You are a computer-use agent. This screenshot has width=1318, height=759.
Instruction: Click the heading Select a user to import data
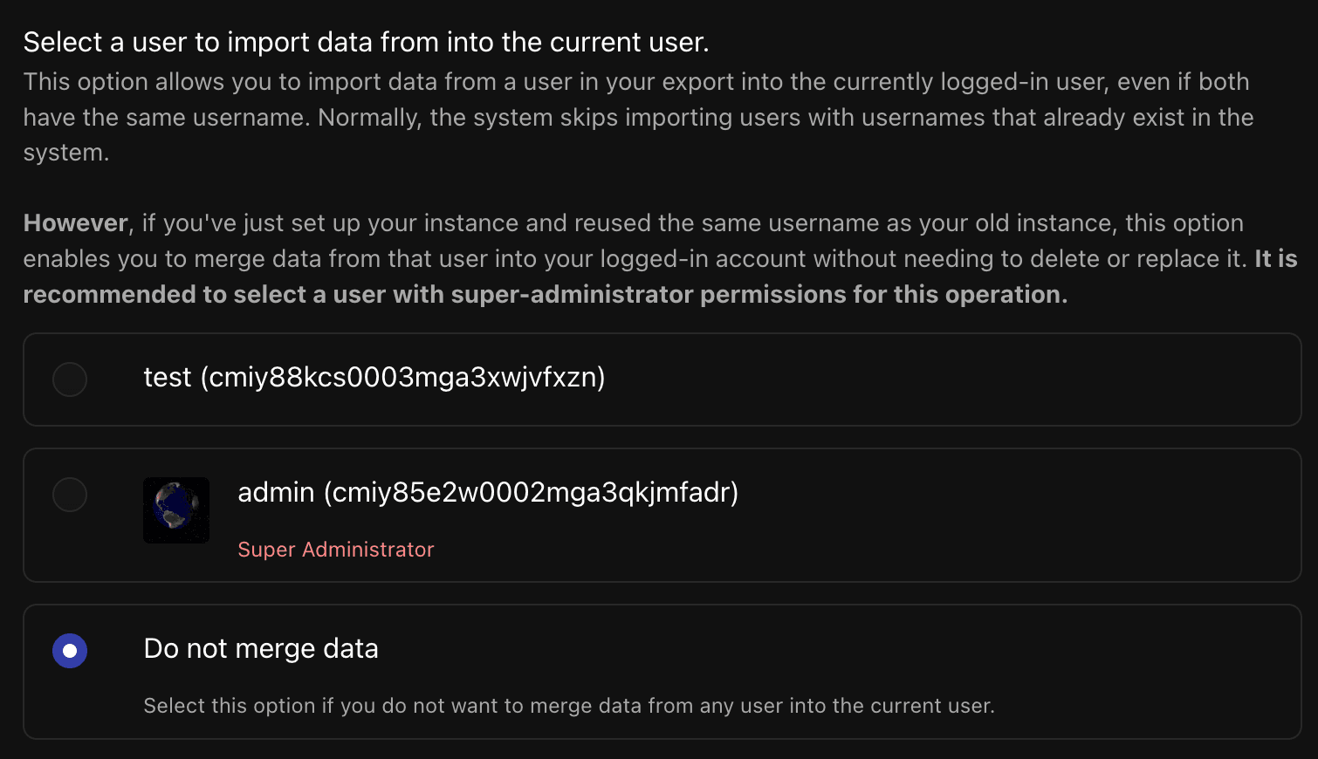pos(365,42)
